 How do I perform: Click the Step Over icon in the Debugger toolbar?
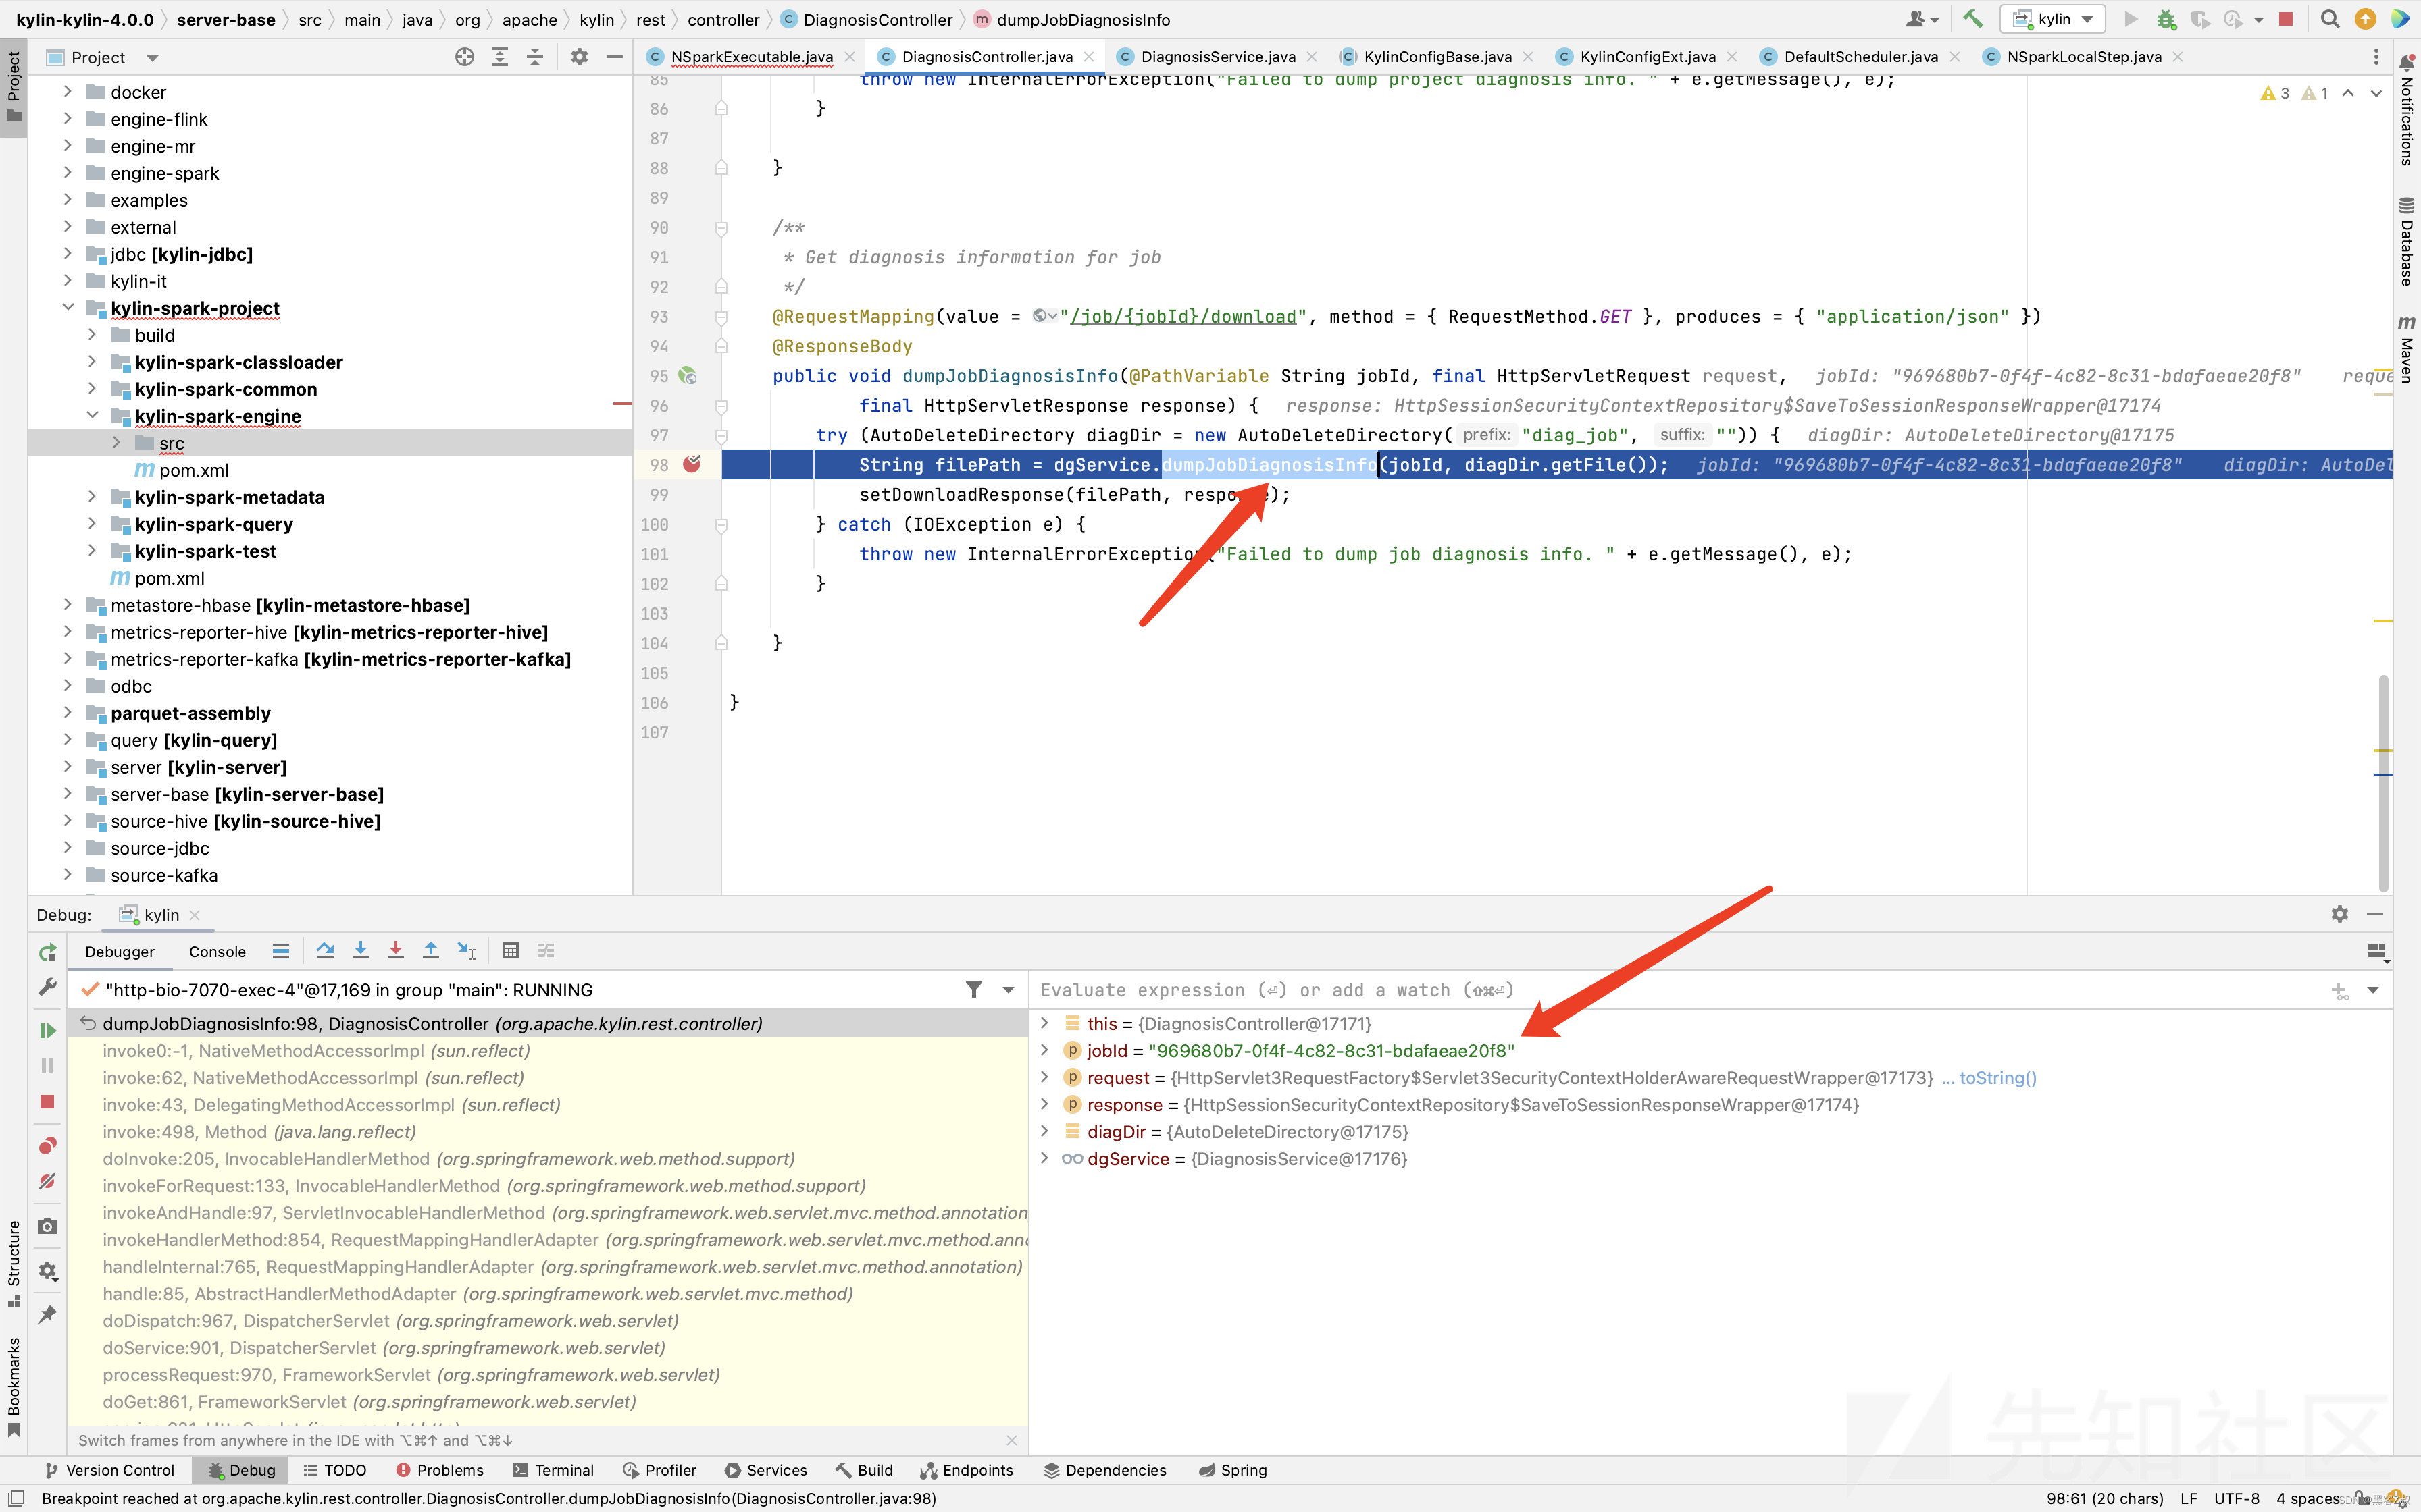pyautogui.click(x=324, y=950)
